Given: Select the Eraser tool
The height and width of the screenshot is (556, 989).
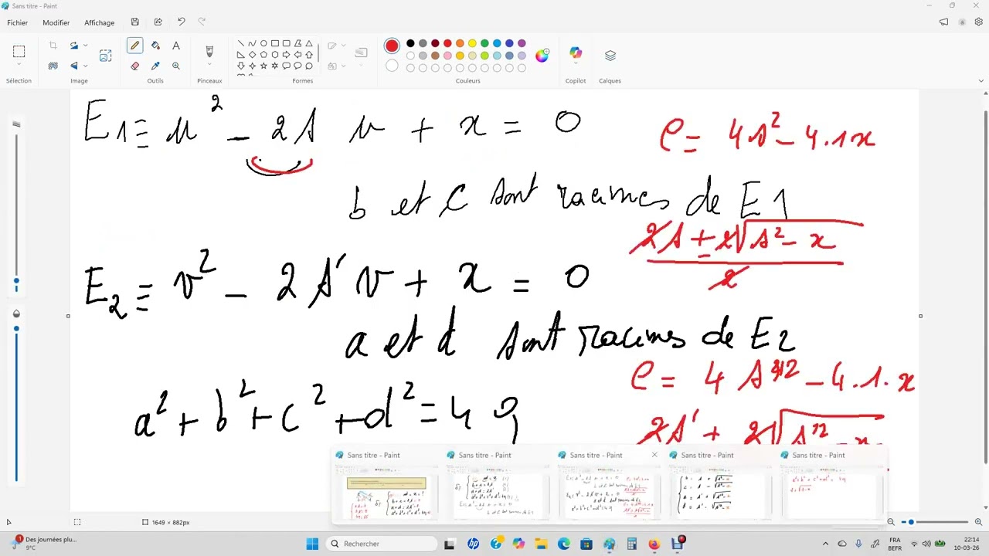Looking at the screenshot, I should [x=134, y=66].
